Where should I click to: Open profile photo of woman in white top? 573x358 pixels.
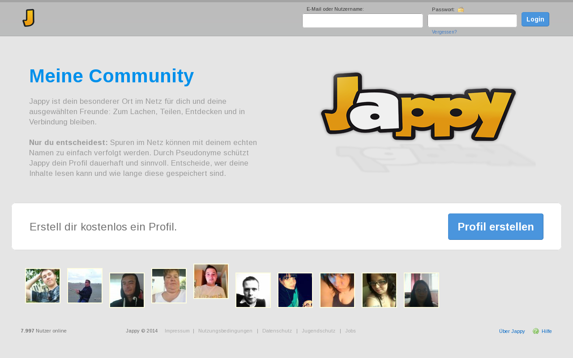tap(169, 286)
